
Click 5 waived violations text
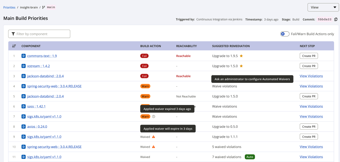[x=227, y=147]
